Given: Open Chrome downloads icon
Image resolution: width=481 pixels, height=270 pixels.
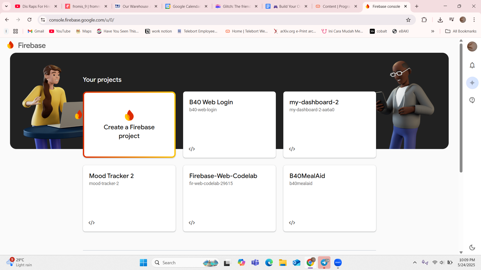Looking at the screenshot, I should click(440, 20).
